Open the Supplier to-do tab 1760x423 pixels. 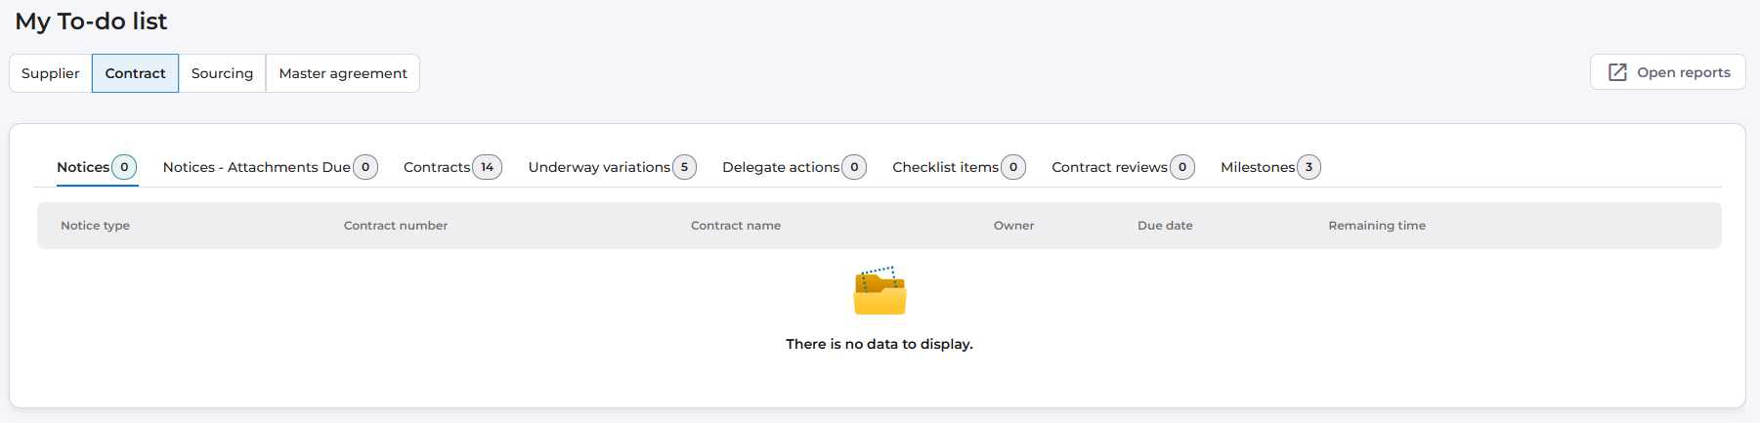[x=51, y=73]
